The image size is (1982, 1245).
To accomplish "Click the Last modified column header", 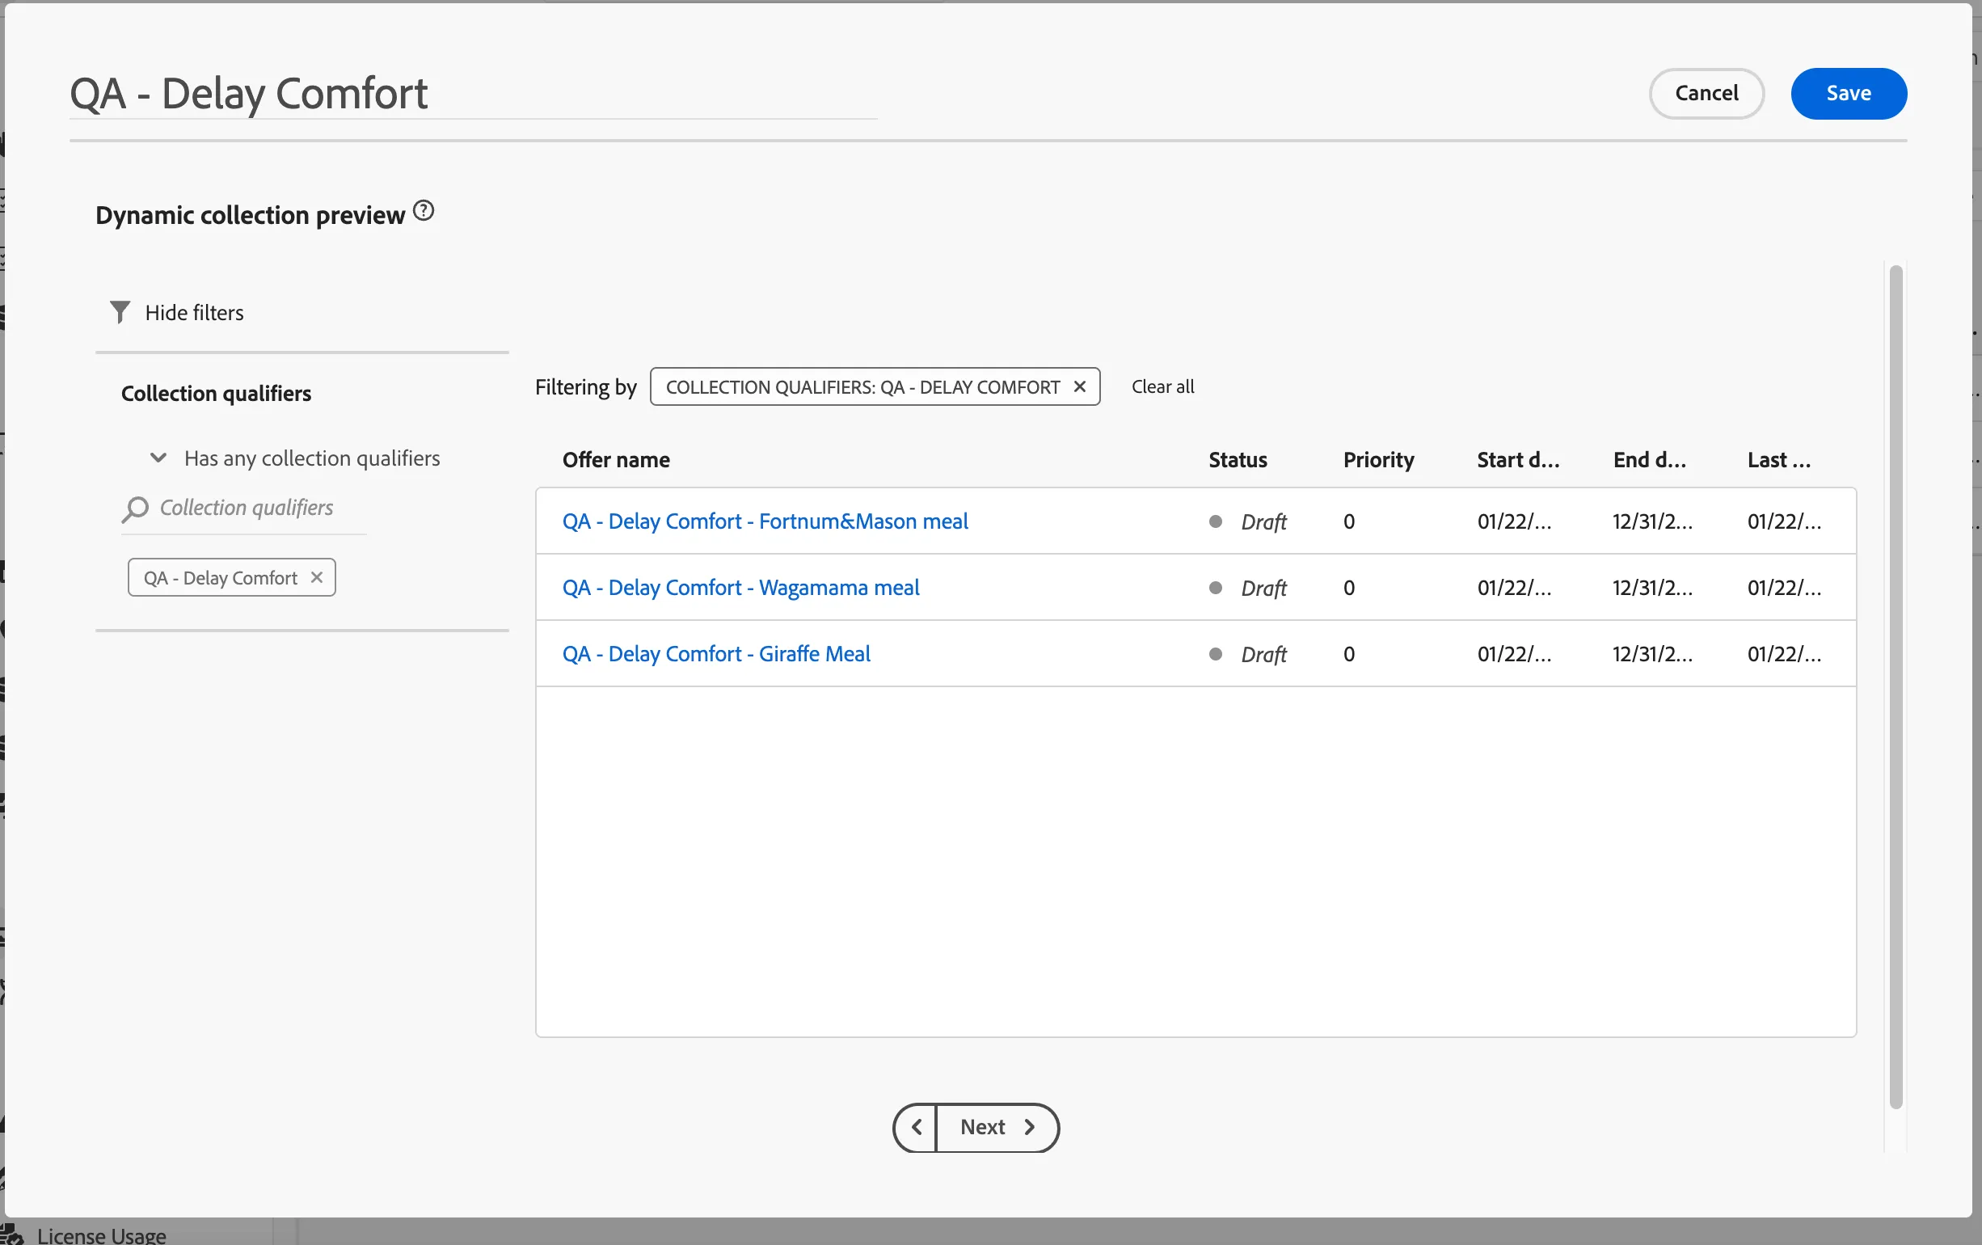I will pos(1778,459).
